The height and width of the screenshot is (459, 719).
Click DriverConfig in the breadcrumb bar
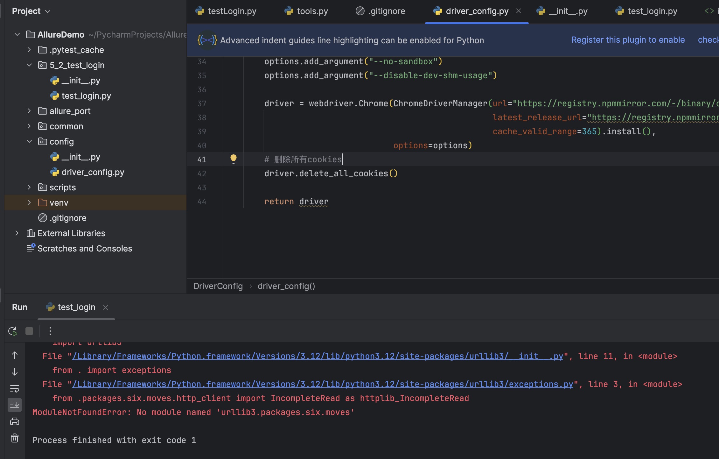[x=218, y=286]
